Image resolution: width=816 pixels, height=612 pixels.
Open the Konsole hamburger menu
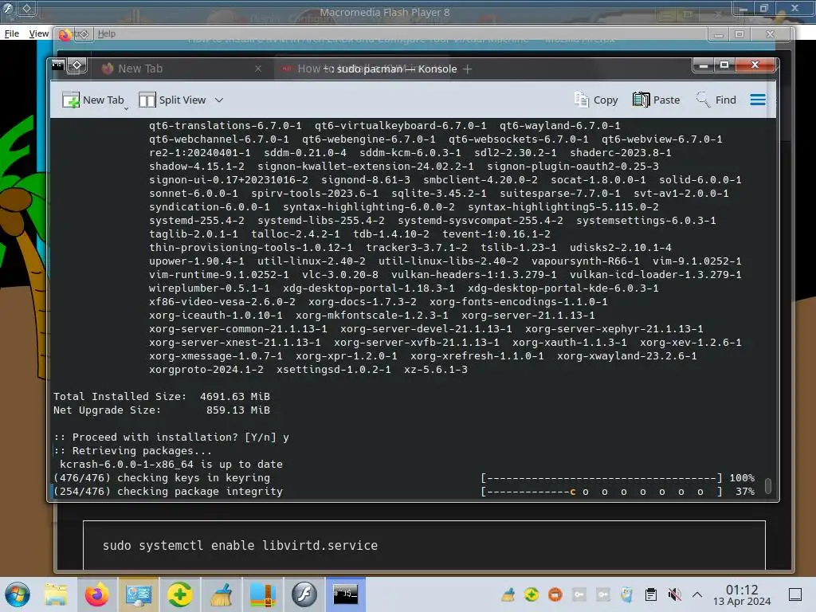pyautogui.click(x=758, y=100)
